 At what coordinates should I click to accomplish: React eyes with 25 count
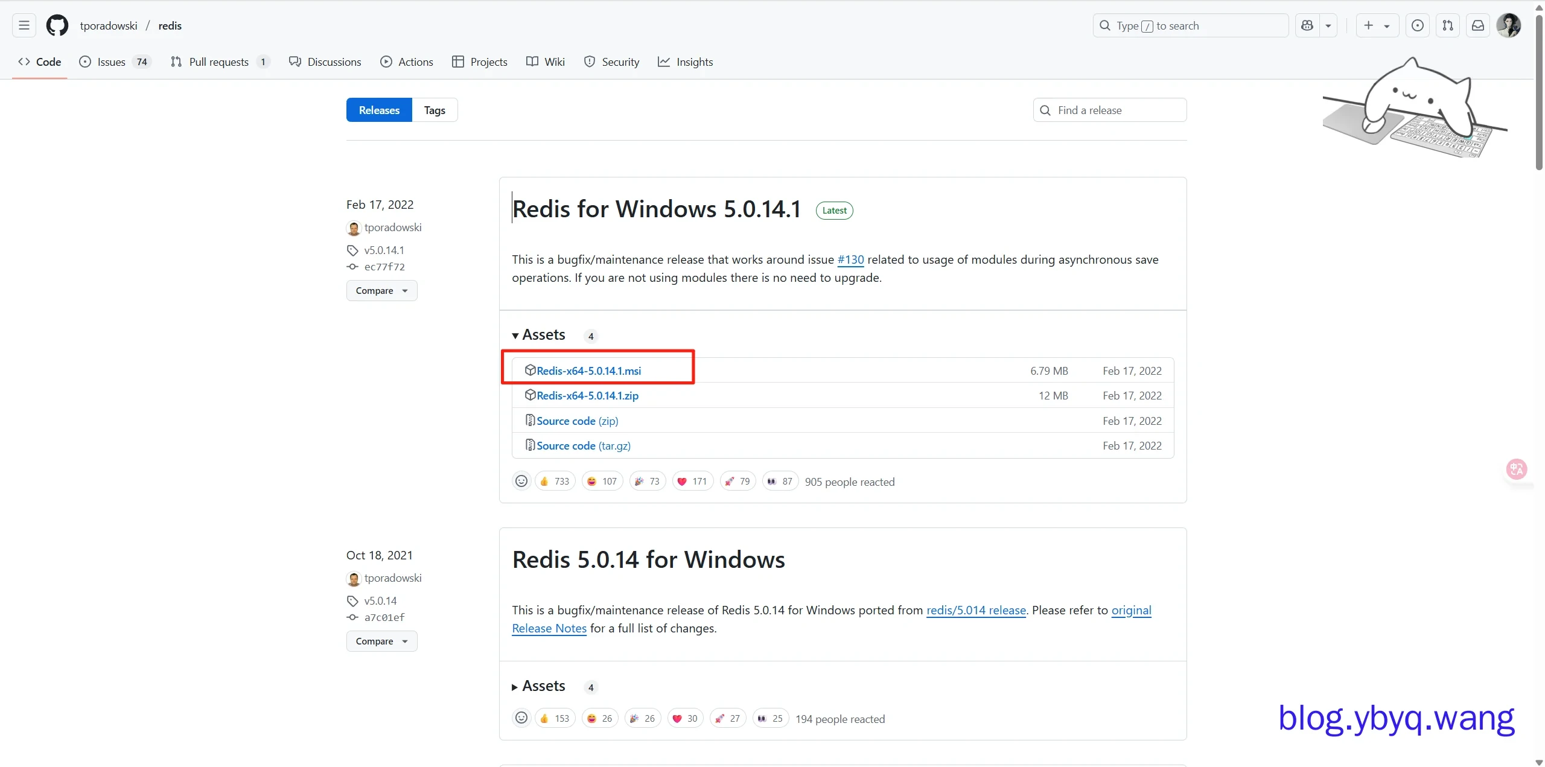(x=771, y=718)
